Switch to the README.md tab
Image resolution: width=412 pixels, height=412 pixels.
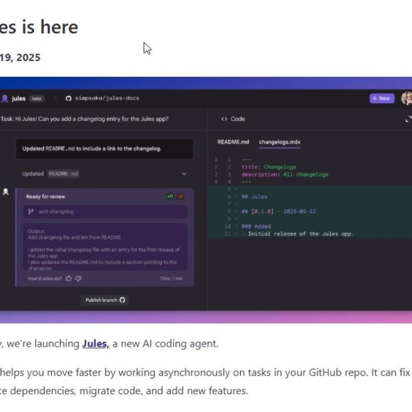coord(233,142)
